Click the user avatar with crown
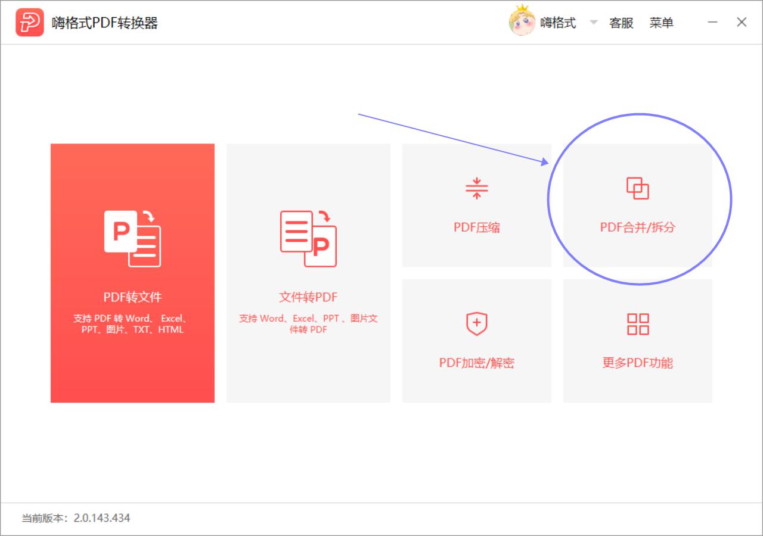The width and height of the screenshot is (763, 536). [x=522, y=21]
